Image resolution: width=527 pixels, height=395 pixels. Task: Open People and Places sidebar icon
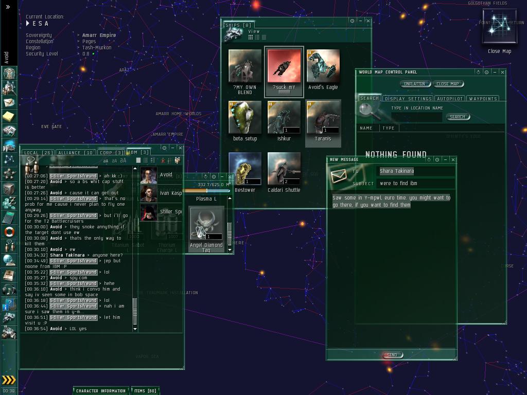(x=9, y=87)
